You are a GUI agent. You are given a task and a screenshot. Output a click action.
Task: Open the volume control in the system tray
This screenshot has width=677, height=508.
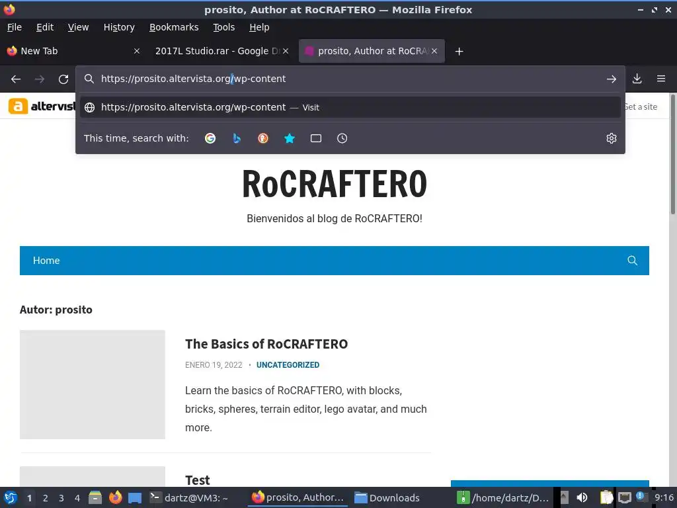582,497
